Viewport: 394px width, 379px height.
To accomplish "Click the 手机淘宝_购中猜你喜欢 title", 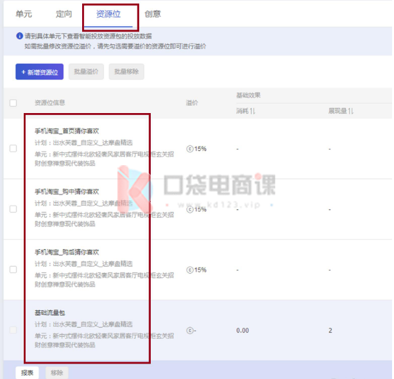I will [67, 191].
